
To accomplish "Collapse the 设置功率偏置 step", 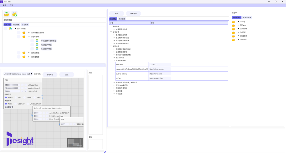I will point(114,60).
